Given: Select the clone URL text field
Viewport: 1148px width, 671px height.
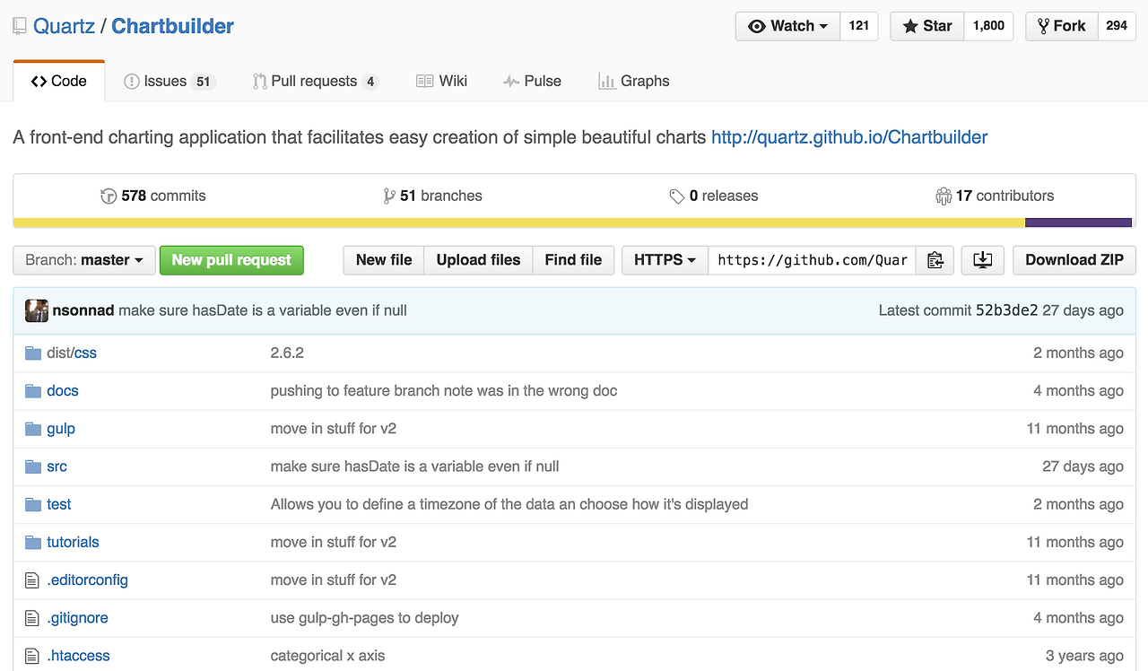Looking at the screenshot, I should pos(812,260).
